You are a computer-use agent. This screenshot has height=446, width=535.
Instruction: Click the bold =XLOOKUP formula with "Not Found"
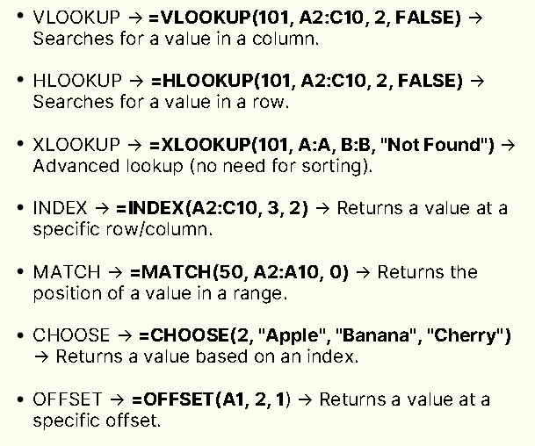pyautogui.click(x=322, y=145)
